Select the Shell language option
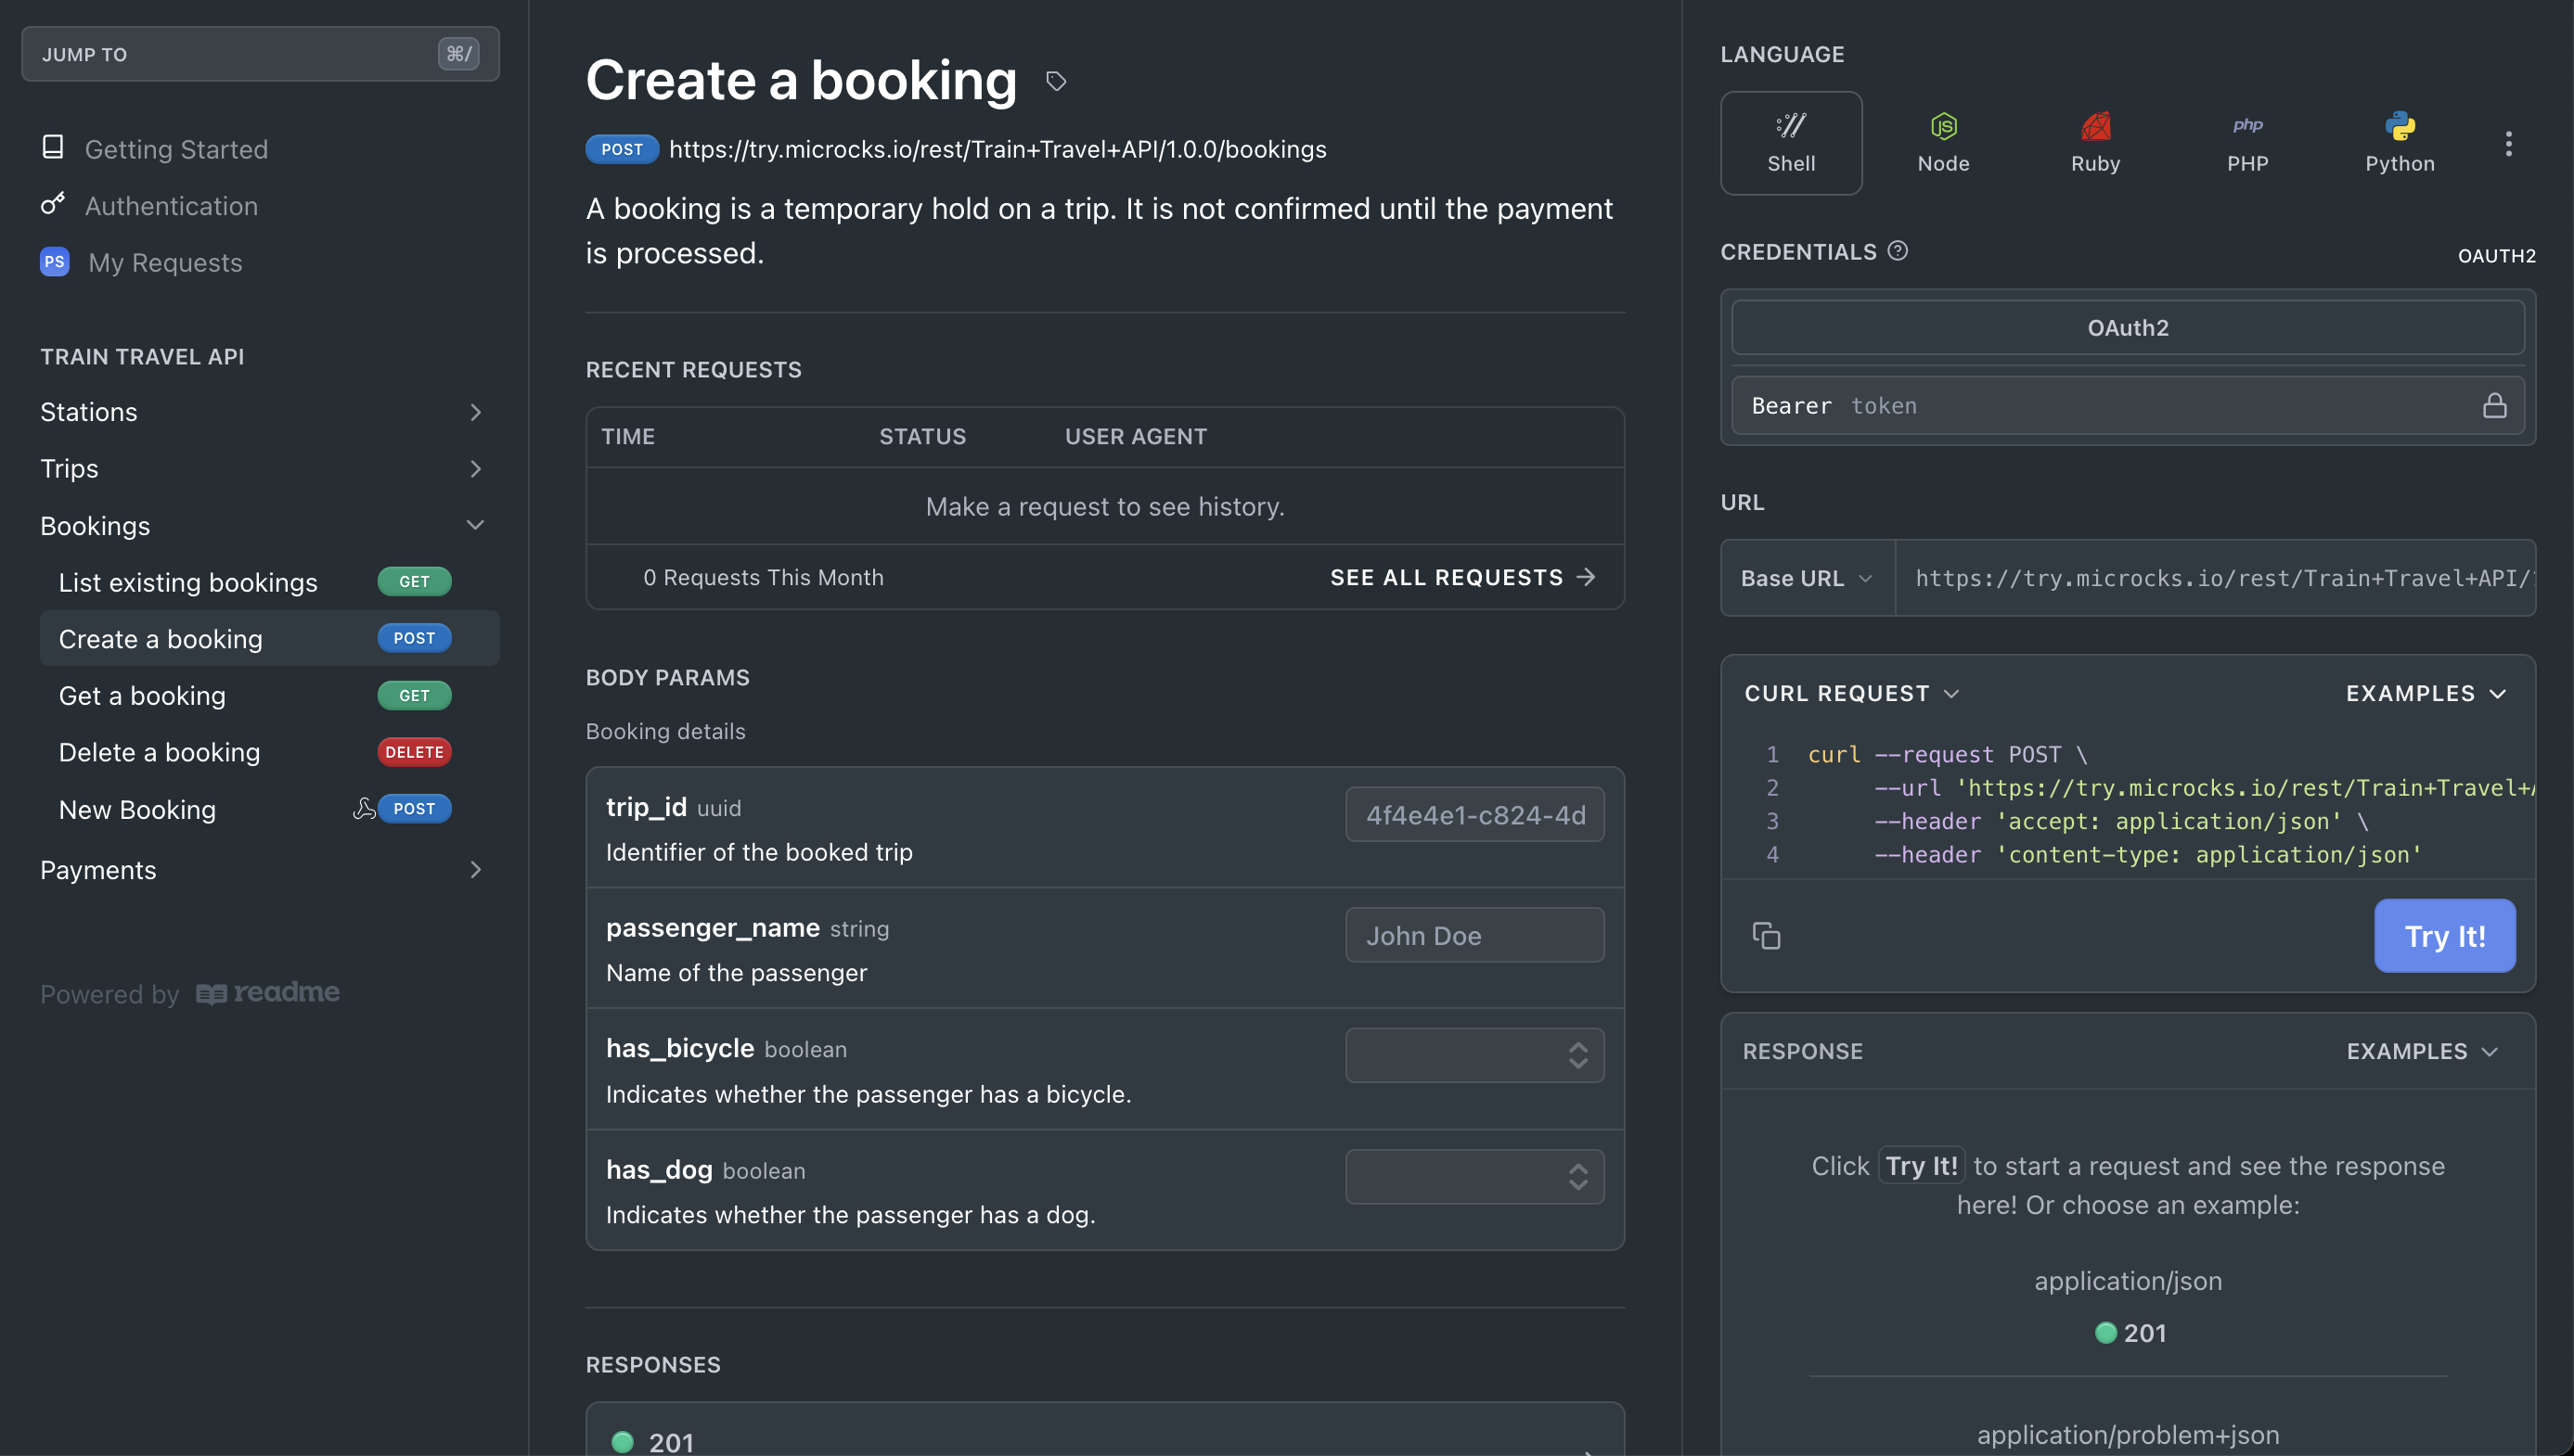Screen dimensions: 2574x1456 point(1791,142)
